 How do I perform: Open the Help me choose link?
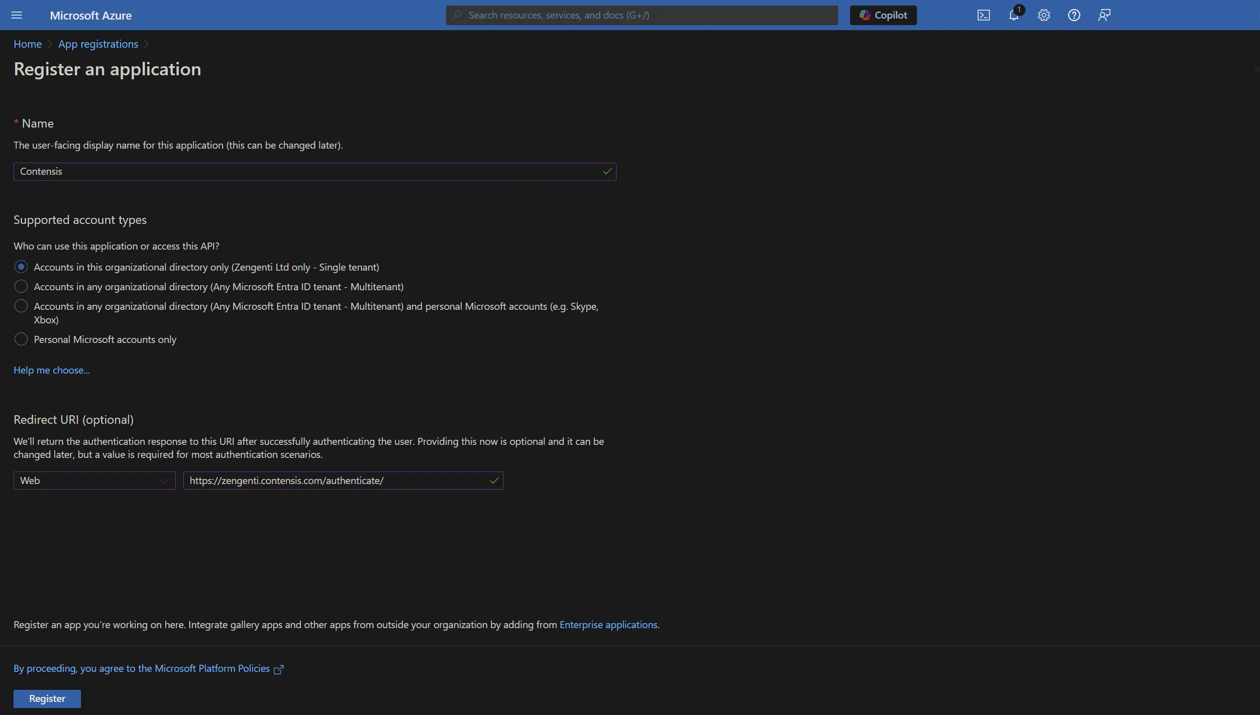[51, 370]
